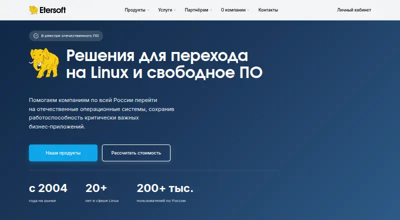400x220 pixels.
Task: Expand the О компании dropdown chevron
Action: [248, 10]
